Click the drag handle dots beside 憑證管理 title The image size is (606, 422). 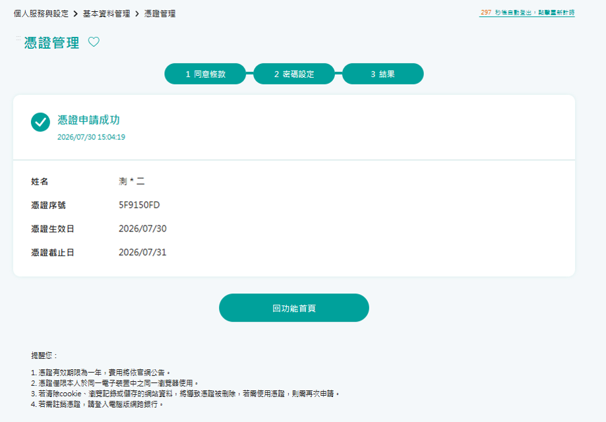tap(18, 38)
